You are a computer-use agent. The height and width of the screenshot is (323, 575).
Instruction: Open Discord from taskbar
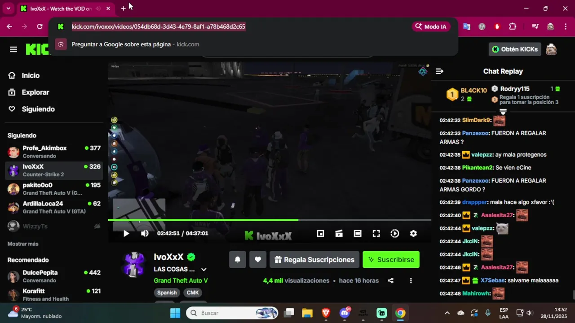[345, 313]
